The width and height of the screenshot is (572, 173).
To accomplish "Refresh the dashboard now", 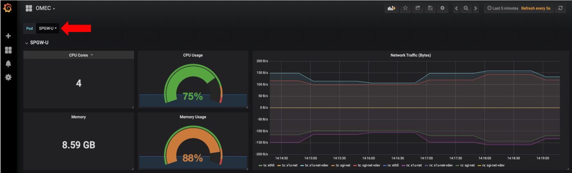I will [561, 8].
